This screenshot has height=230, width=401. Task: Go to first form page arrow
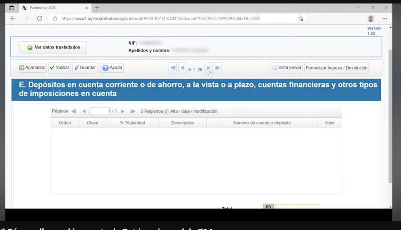pos(173,68)
